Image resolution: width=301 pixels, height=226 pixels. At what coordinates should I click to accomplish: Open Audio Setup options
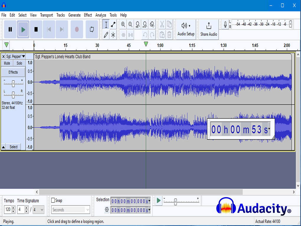pos(186,29)
